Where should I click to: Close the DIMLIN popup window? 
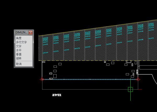30,32
